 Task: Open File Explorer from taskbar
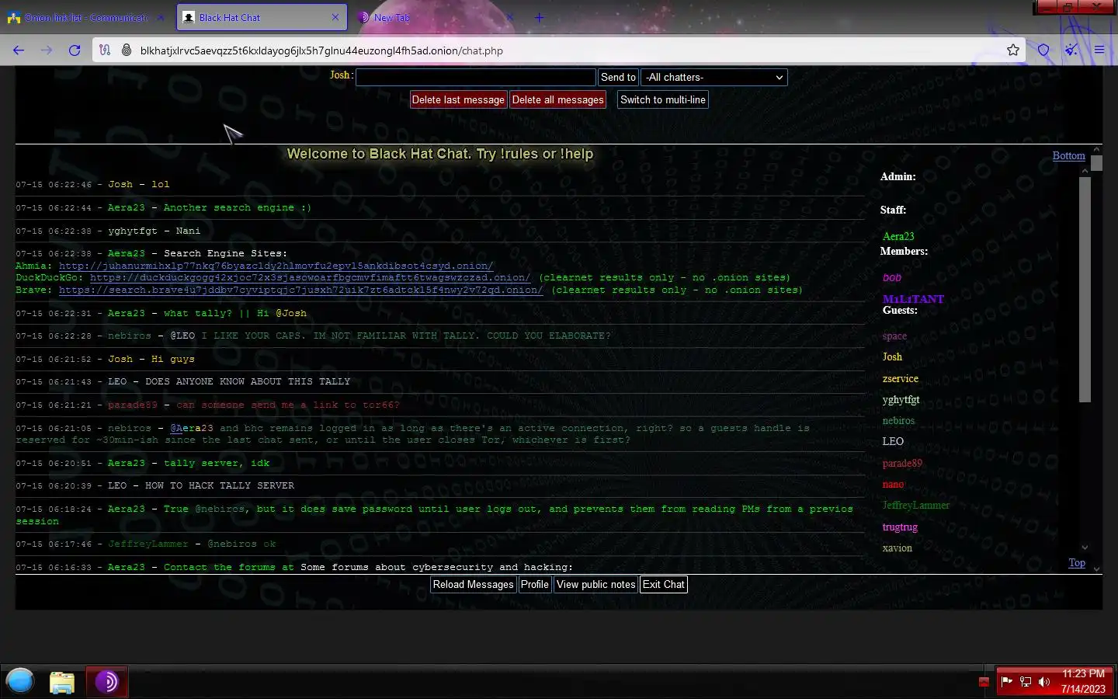pos(62,682)
